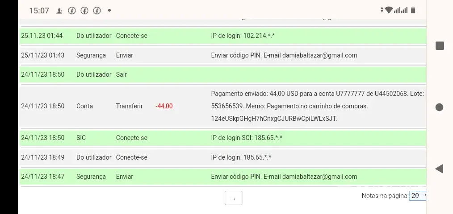The image size is (453, 214).
Task: Click Segurança in the 25/11/23 01:43 row
Action: pos(91,55)
